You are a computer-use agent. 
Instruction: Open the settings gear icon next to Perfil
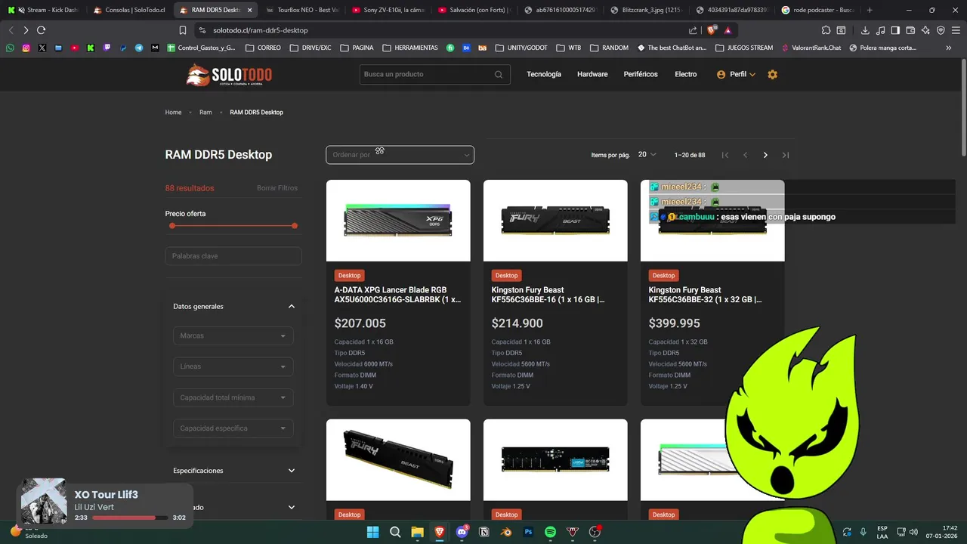coord(772,74)
